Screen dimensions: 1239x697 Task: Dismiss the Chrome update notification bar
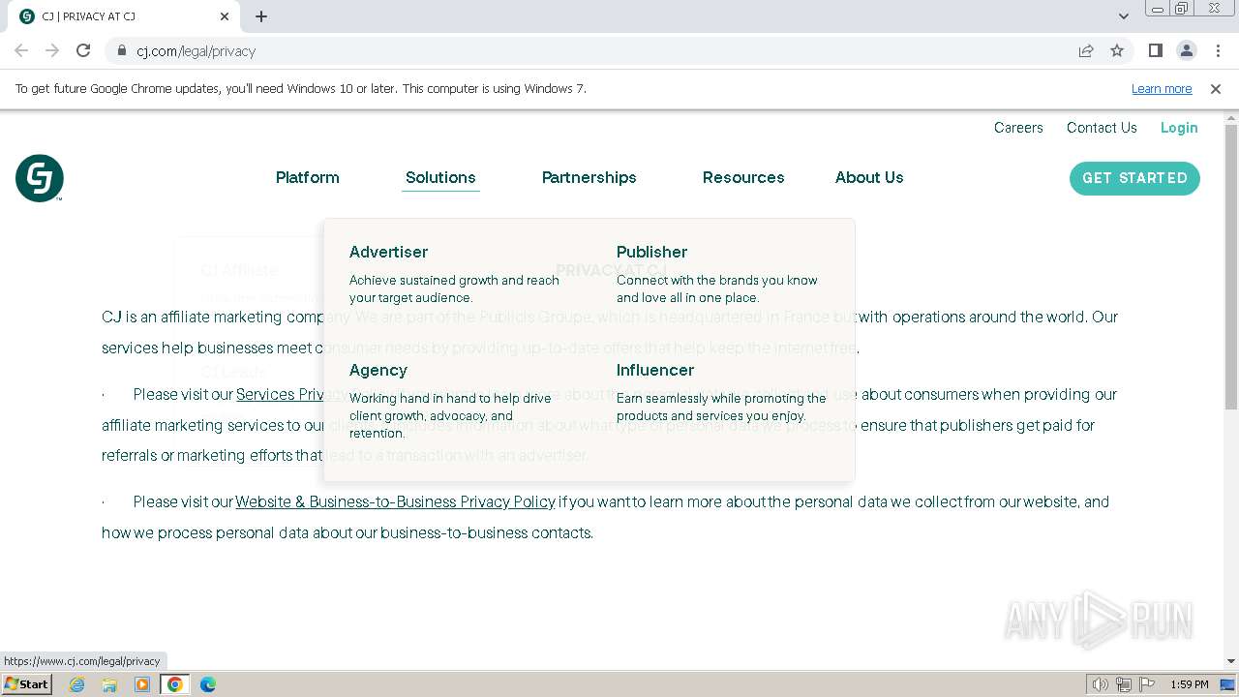tap(1216, 88)
